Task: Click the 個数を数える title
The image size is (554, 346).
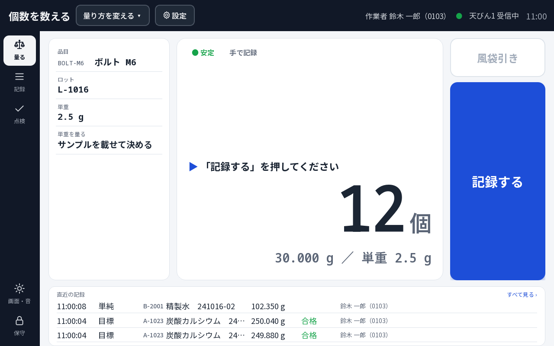Action: [x=39, y=16]
